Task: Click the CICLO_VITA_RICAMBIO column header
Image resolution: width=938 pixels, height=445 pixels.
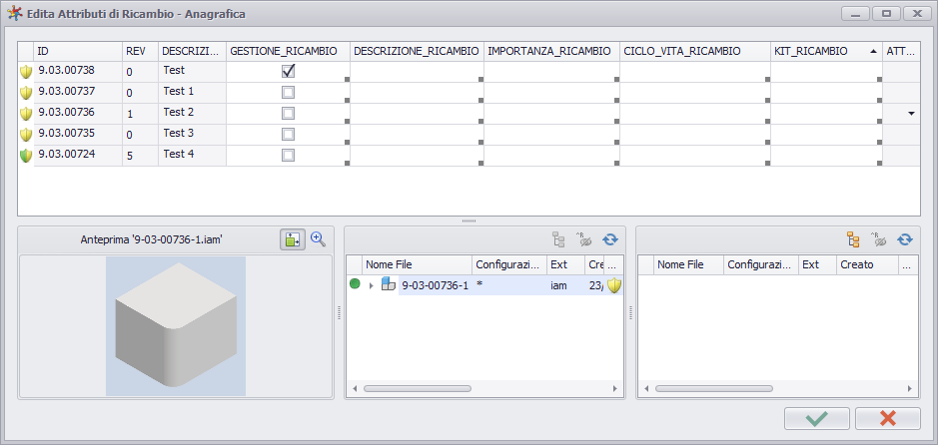Action: tap(695, 51)
